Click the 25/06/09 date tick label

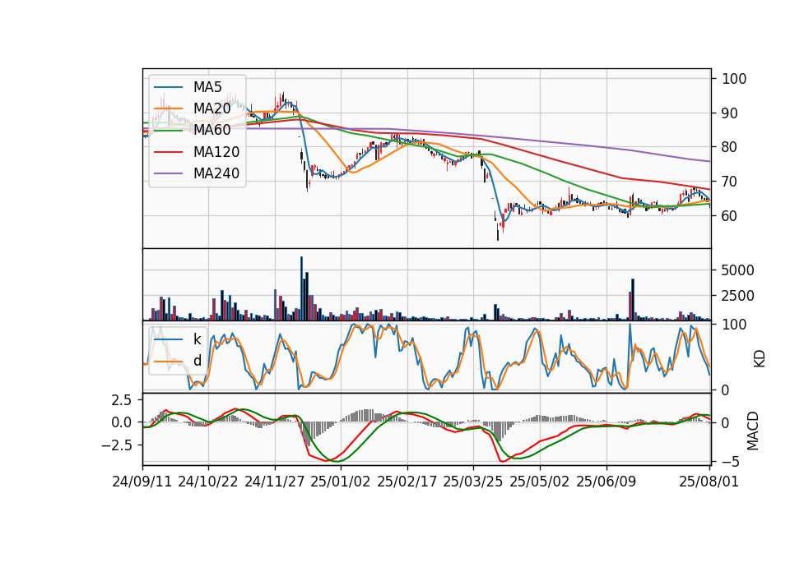point(606,482)
